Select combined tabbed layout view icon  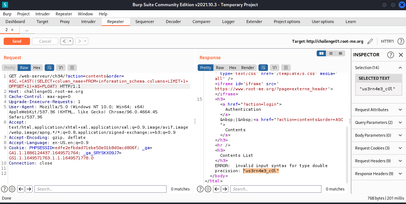point(340,53)
